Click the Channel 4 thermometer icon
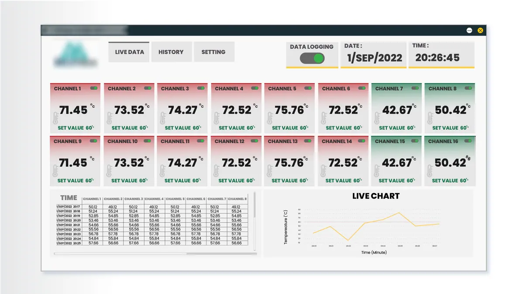This screenshot has height=294, width=524. (x=216, y=119)
